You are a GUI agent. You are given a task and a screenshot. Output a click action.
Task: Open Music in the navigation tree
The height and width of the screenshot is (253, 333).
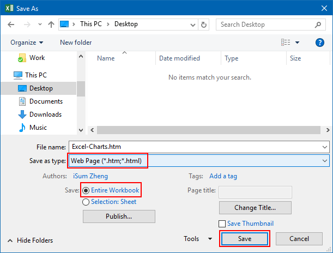38,128
